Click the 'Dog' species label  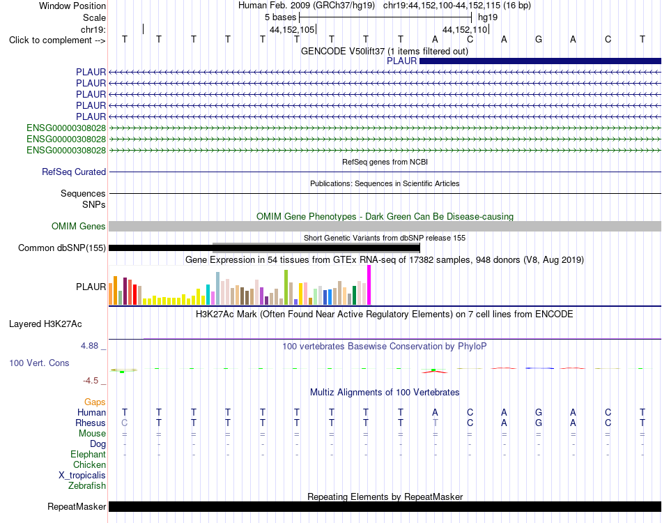98,444
